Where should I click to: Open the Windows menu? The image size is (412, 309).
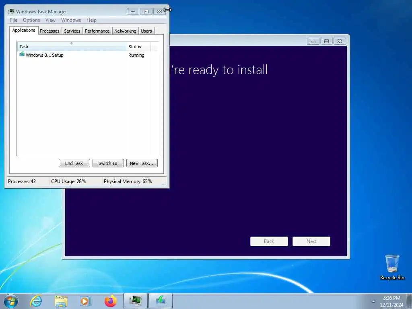click(71, 20)
